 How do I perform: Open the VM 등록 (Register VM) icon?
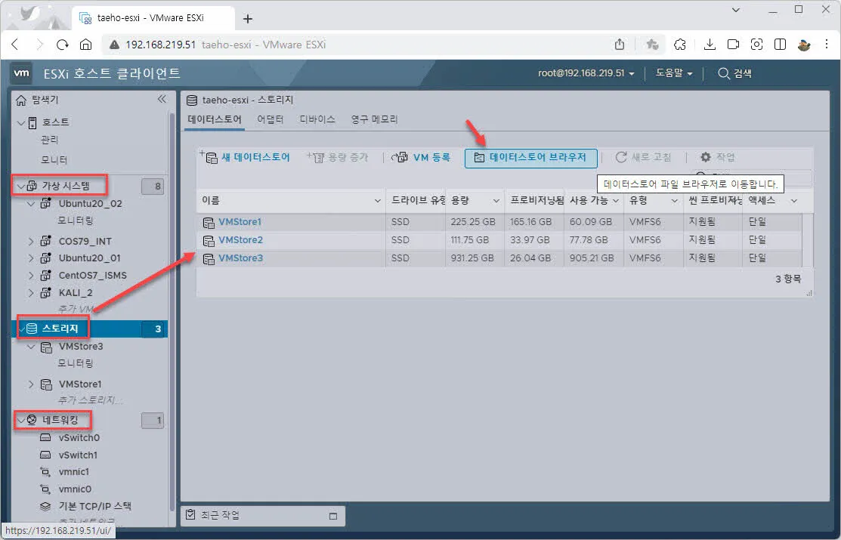400,157
